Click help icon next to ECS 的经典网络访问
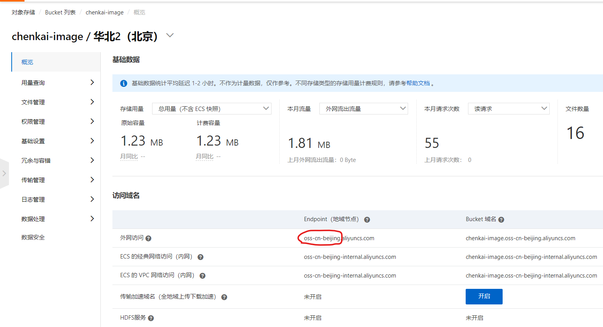Screen dimensions: 603x327 click(200, 257)
